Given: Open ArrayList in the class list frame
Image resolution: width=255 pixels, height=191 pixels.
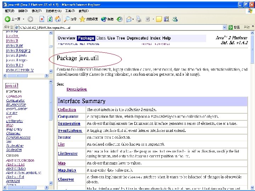Looking at the screenshot, I should (x=13, y=181).
